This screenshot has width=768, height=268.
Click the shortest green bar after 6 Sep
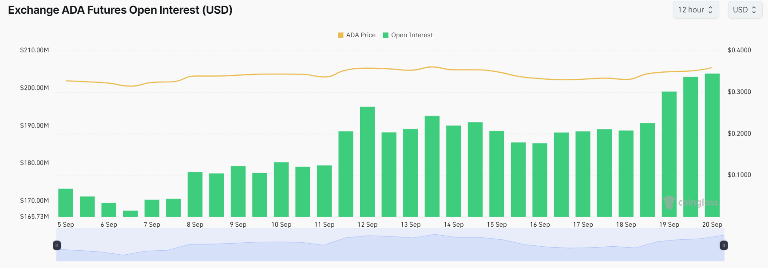(x=130, y=214)
